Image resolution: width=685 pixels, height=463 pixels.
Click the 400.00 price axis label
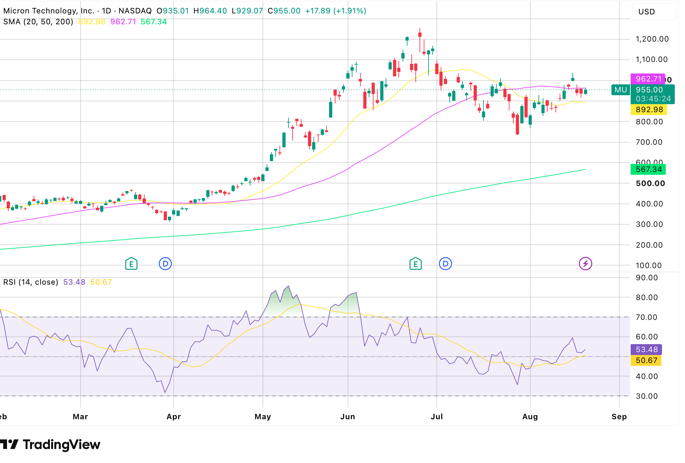click(649, 204)
